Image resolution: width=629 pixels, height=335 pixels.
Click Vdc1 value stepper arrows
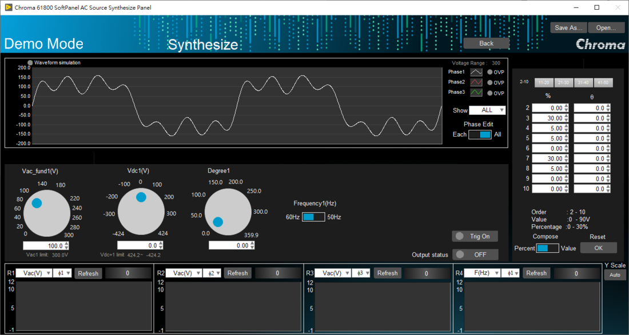tap(161, 245)
